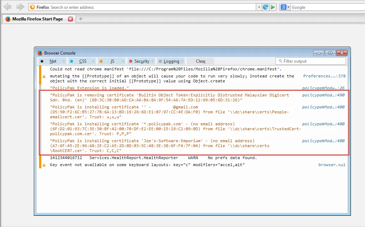Open the Google search engine selector
The image size is (365, 227).
(x=285, y=7)
